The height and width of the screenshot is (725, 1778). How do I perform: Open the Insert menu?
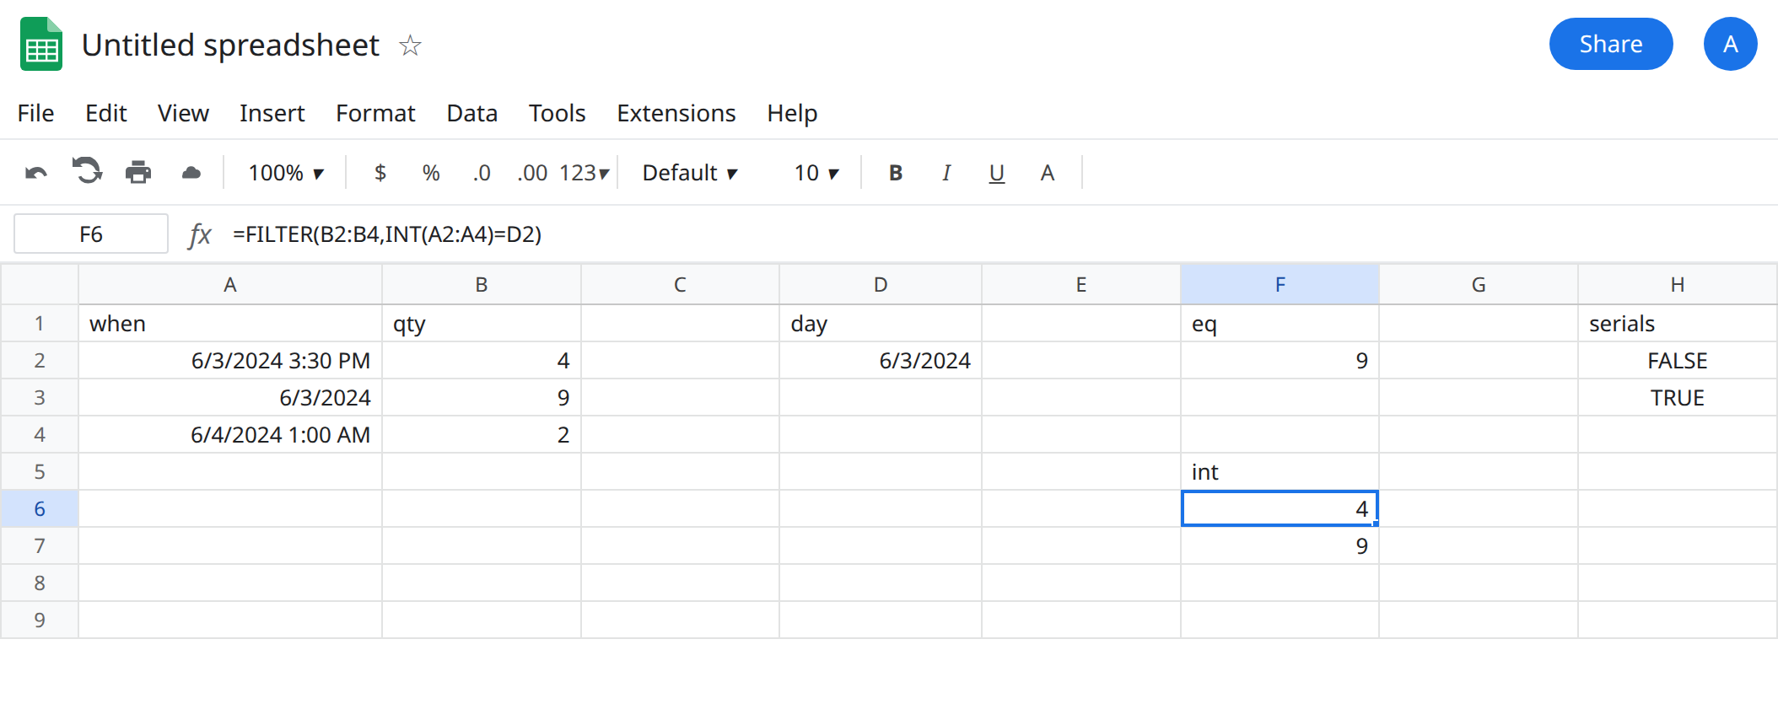tap(272, 113)
